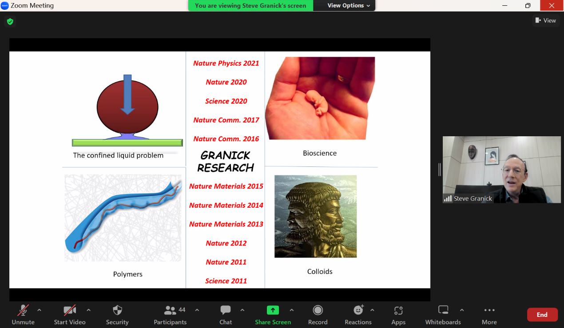
Task: Click the divider handle beside the video panel
Action: click(x=439, y=170)
